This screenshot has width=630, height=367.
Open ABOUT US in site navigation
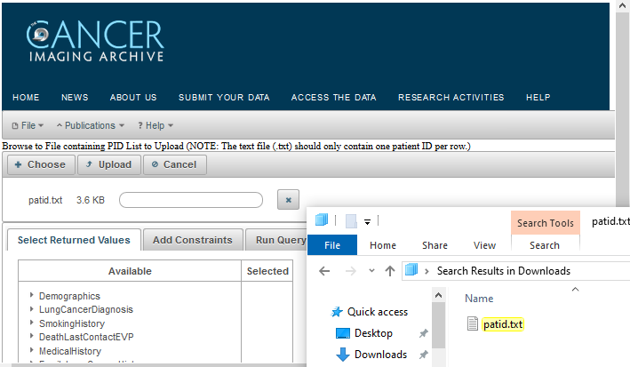click(133, 98)
